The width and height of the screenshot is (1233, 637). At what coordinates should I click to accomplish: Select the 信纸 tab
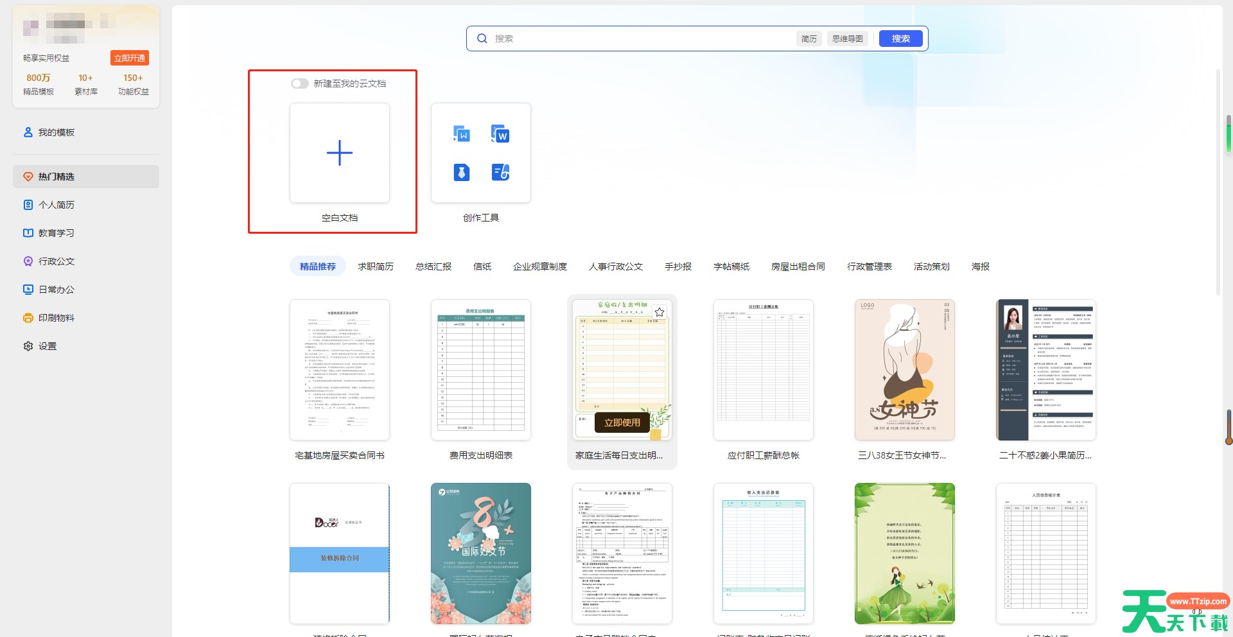(482, 266)
